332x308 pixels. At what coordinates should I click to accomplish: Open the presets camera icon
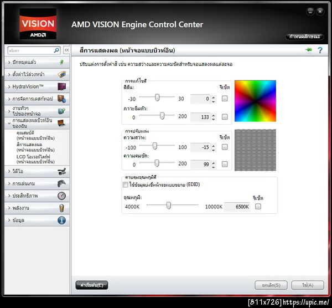click(61, 74)
